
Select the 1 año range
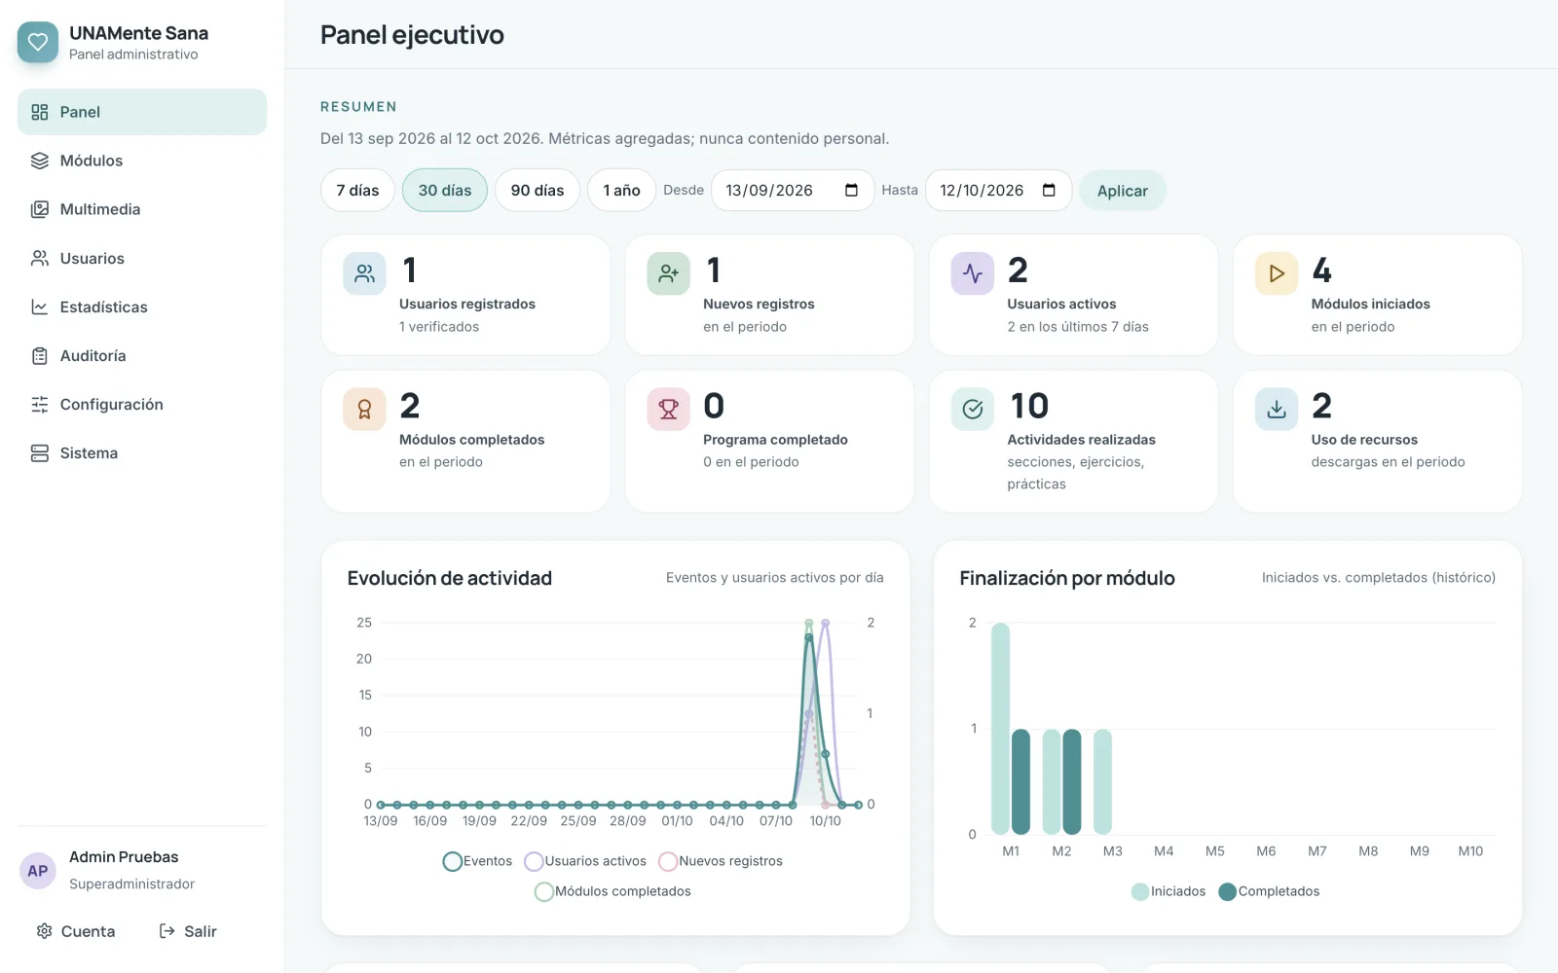tap(621, 190)
